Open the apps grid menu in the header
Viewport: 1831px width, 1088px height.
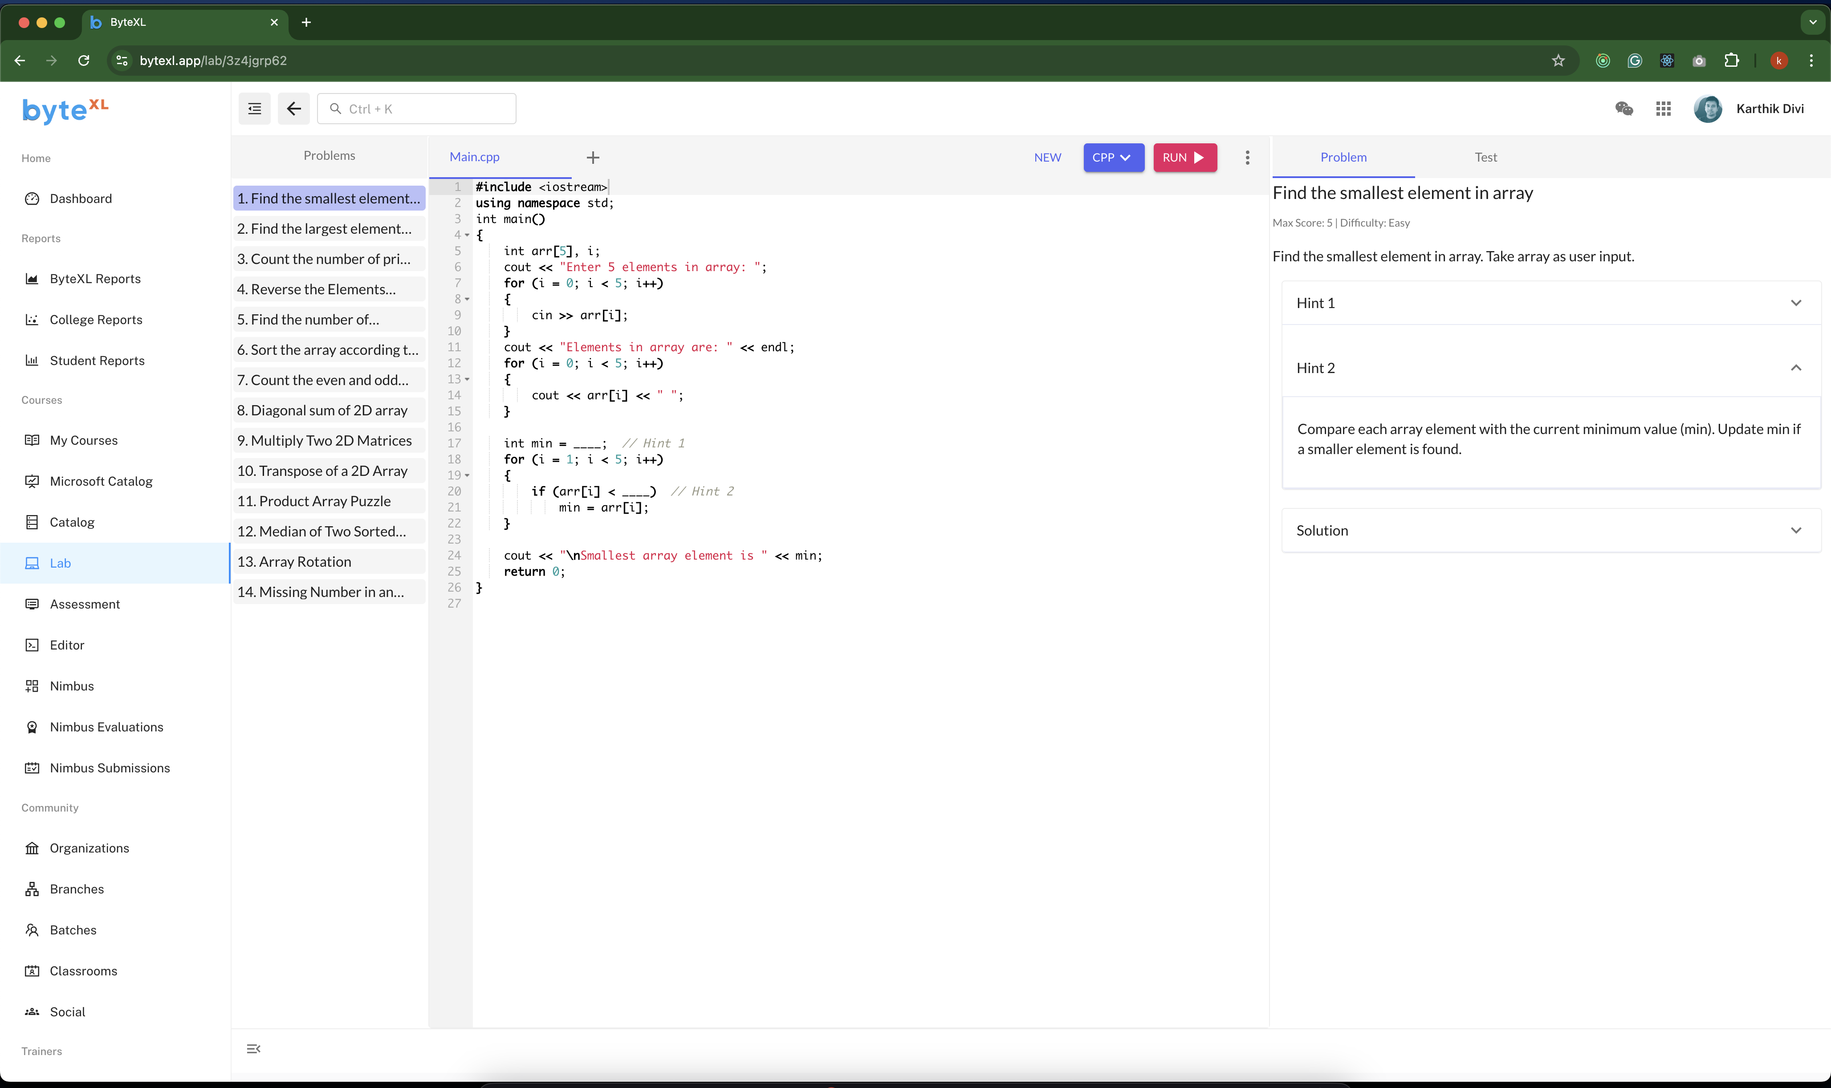[x=1664, y=108]
